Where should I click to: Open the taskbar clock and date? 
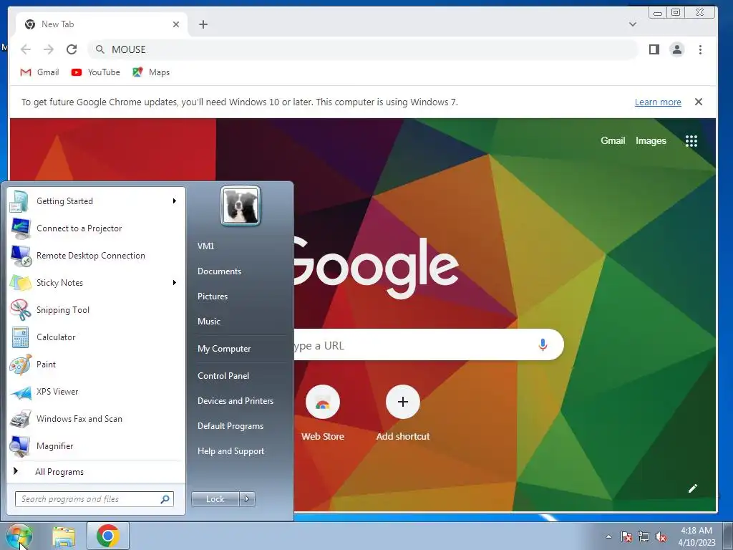(x=696, y=536)
